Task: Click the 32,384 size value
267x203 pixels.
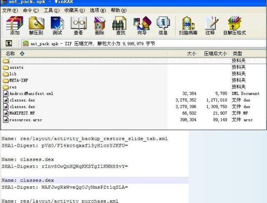Action: tap(189, 93)
